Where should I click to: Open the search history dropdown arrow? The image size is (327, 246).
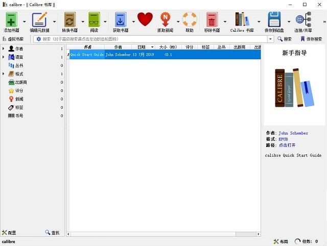click(x=271, y=39)
